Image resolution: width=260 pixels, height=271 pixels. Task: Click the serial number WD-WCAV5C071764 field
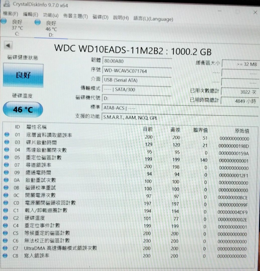[137, 71]
